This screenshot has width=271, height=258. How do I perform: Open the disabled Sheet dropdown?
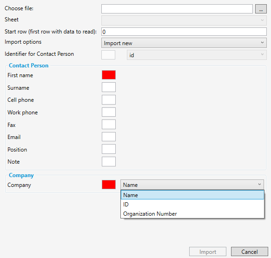(x=184, y=20)
